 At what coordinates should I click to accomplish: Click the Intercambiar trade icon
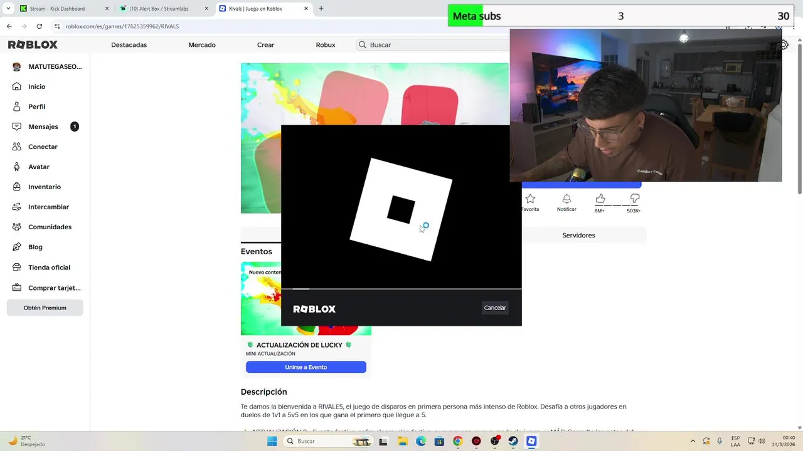(17, 207)
